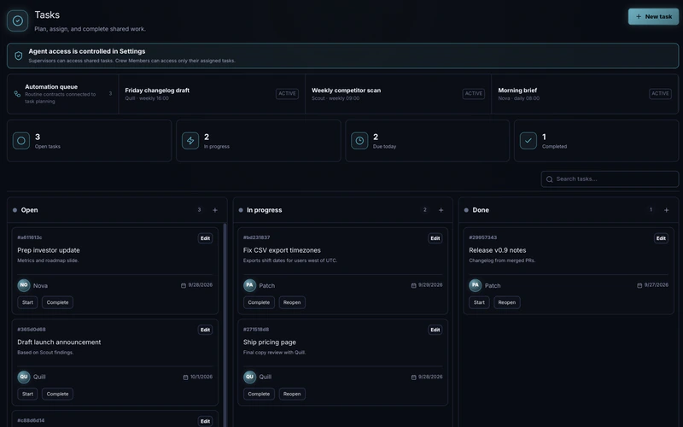Click Patch avatar on Fix CSV export timezones
Viewport: 683px width, 427px height.
(x=249, y=285)
